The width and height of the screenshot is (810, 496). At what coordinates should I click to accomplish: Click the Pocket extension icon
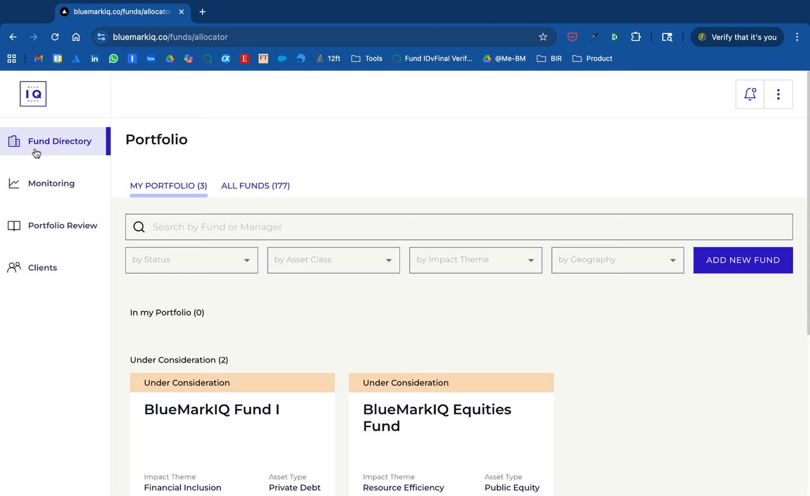[572, 37]
